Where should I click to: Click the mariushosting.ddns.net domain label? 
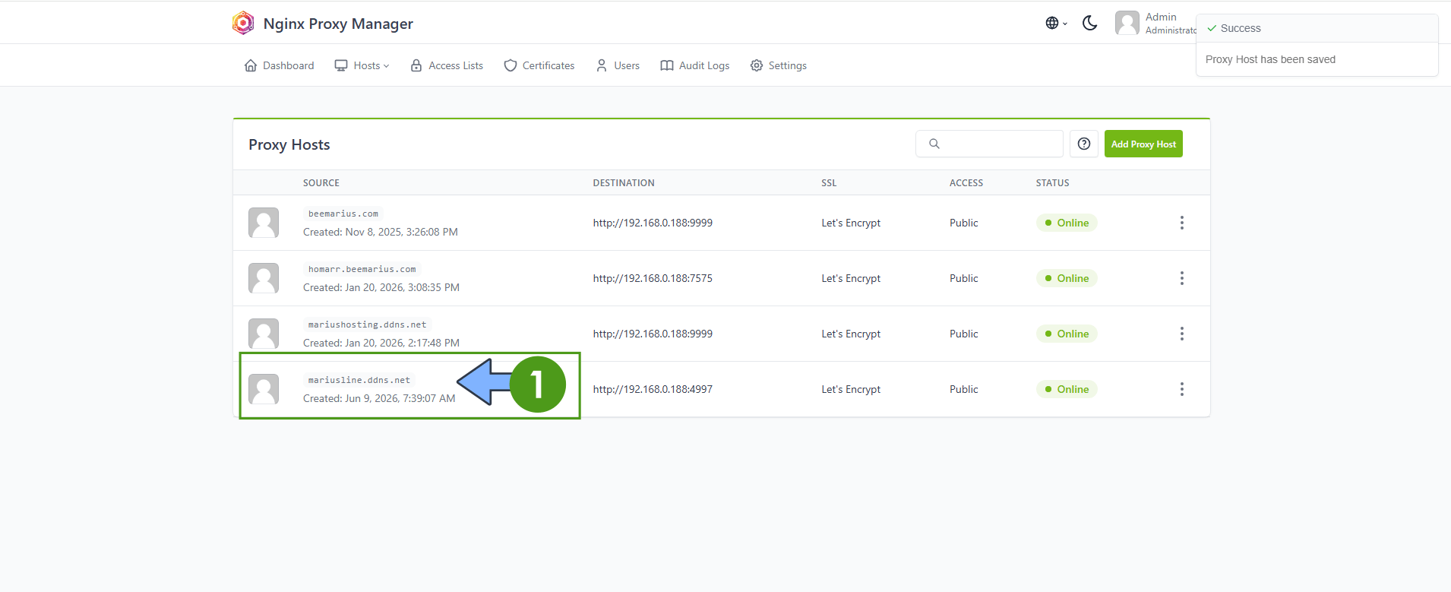pyautogui.click(x=368, y=324)
